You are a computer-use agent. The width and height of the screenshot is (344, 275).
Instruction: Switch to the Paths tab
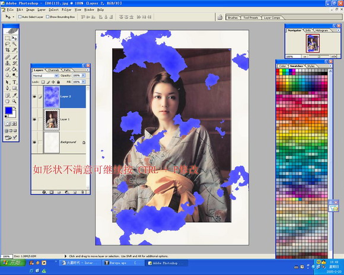point(67,70)
